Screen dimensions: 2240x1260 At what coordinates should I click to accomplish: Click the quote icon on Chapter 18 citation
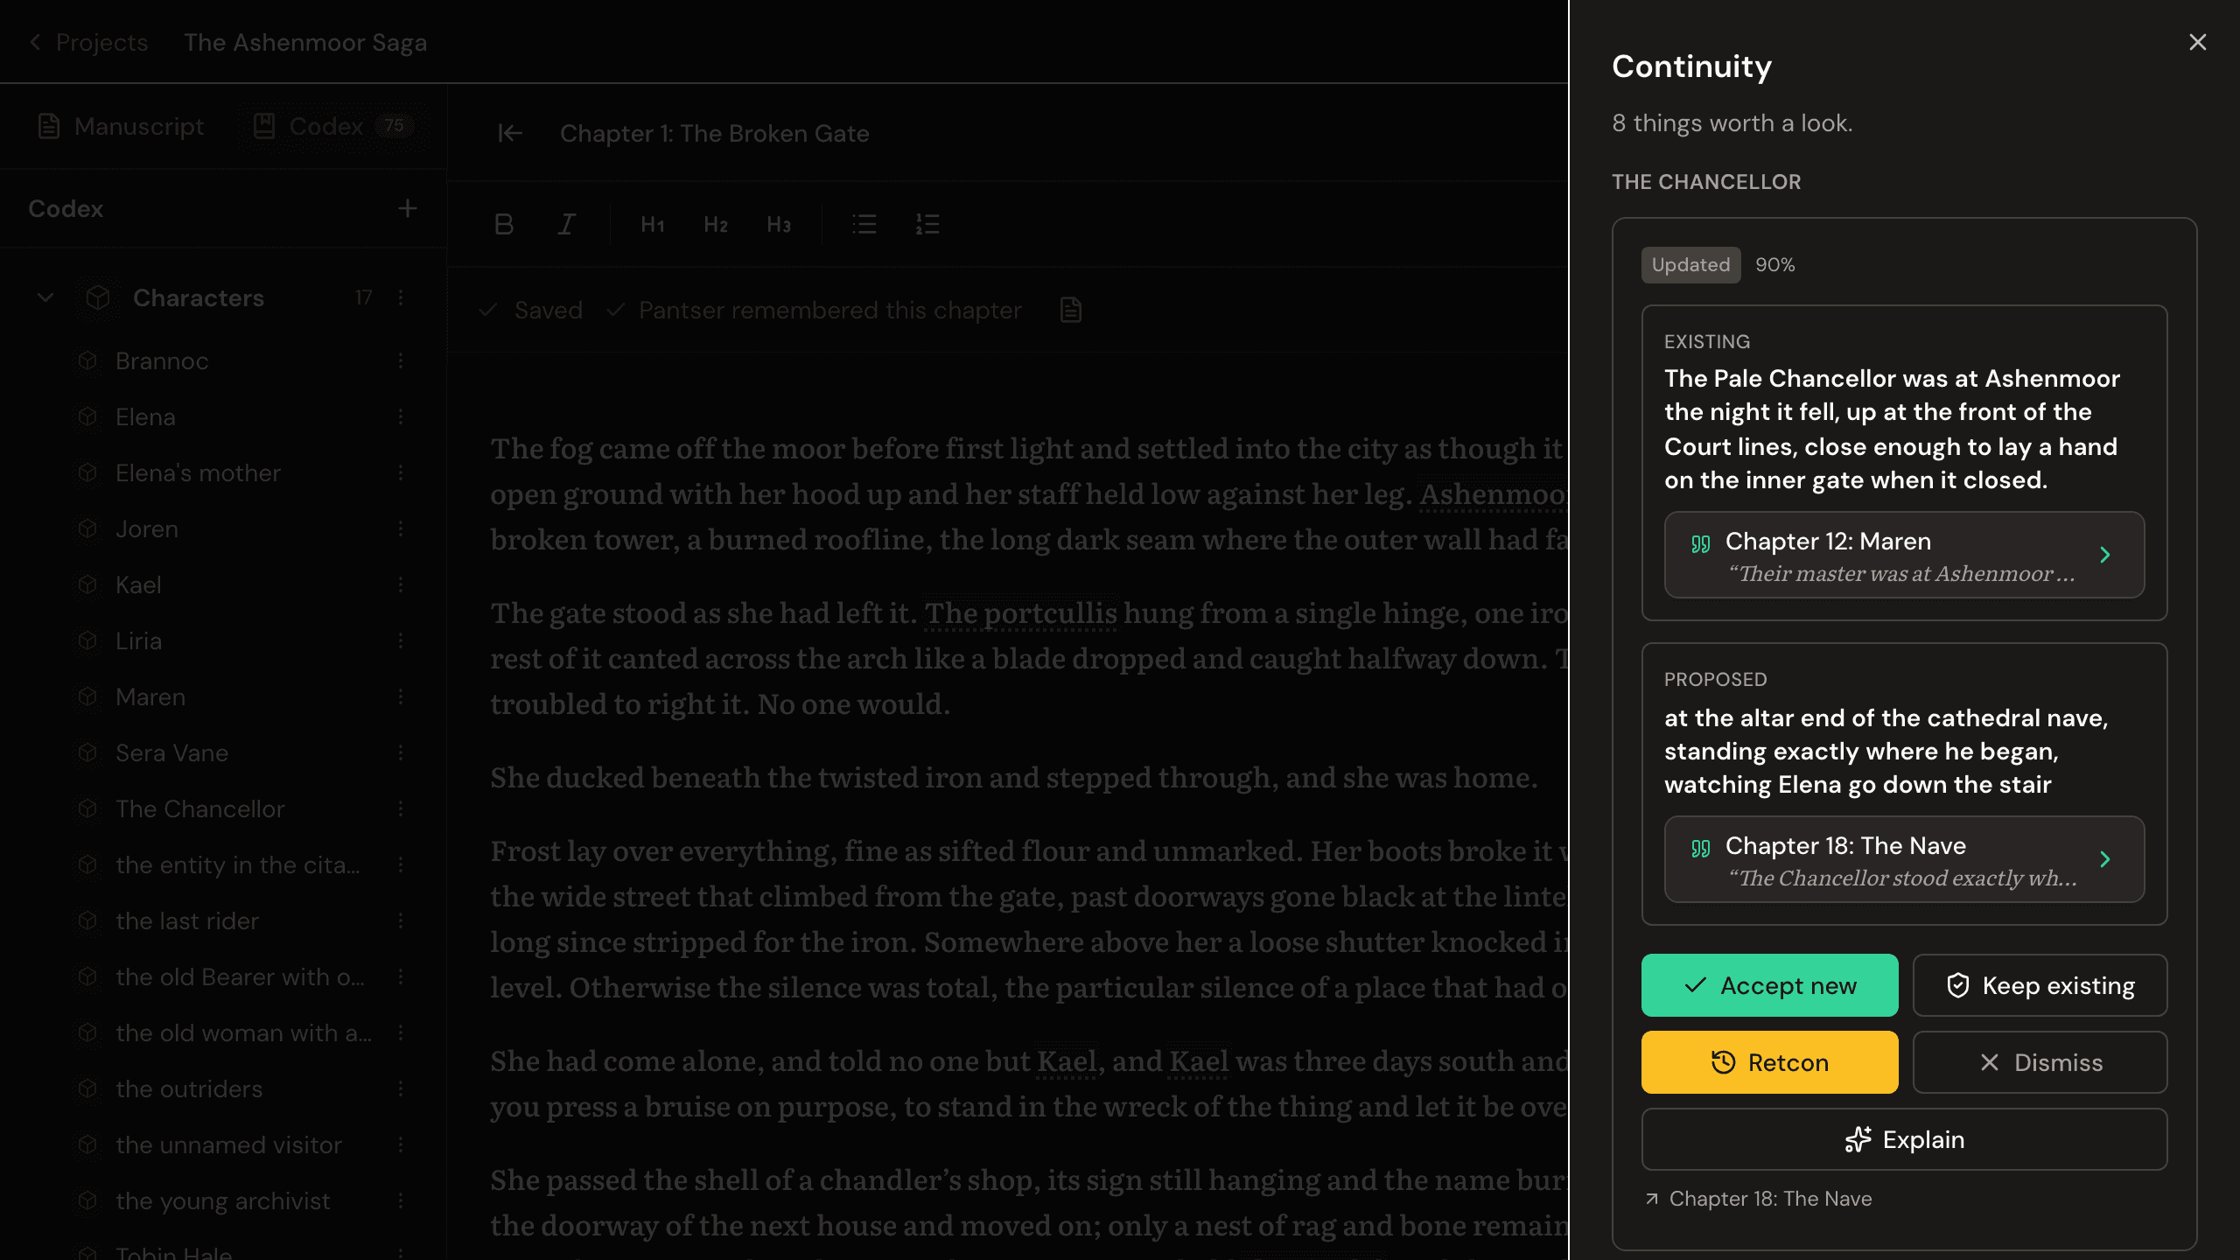pos(1700,848)
